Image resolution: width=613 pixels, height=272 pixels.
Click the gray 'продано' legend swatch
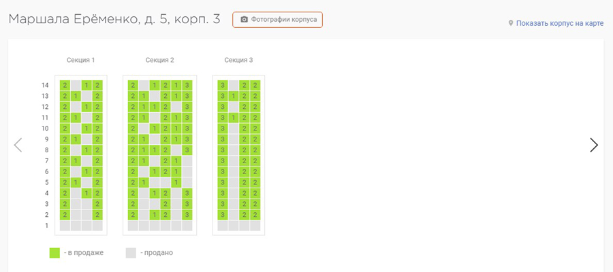pyautogui.click(x=131, y=252)
